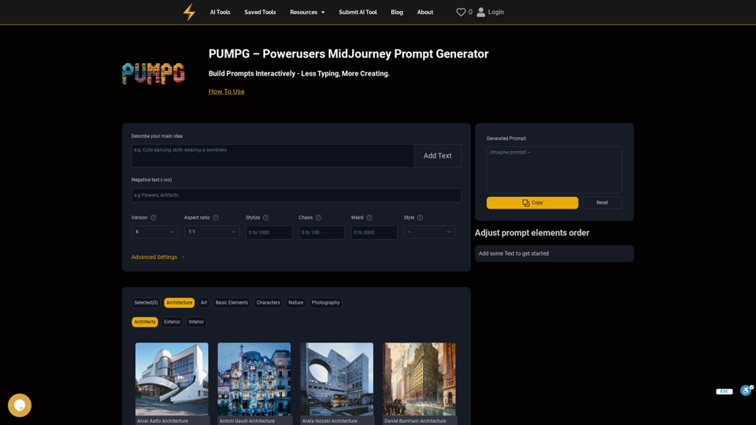Click the Generated Prompt text area

point(554,170)
